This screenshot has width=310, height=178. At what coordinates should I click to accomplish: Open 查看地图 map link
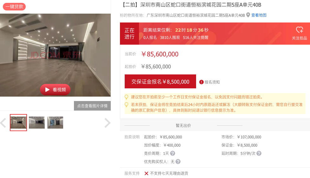(x=259, y=15)
